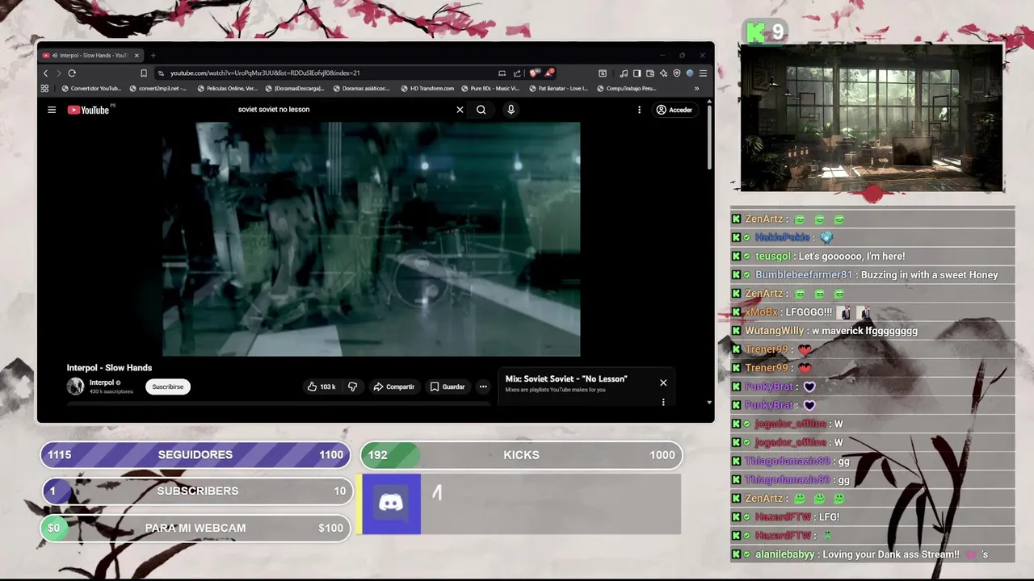Viewport: 1034px width, 581px height.
Task: Click the Compartir share button
Action: coord(393,387)
